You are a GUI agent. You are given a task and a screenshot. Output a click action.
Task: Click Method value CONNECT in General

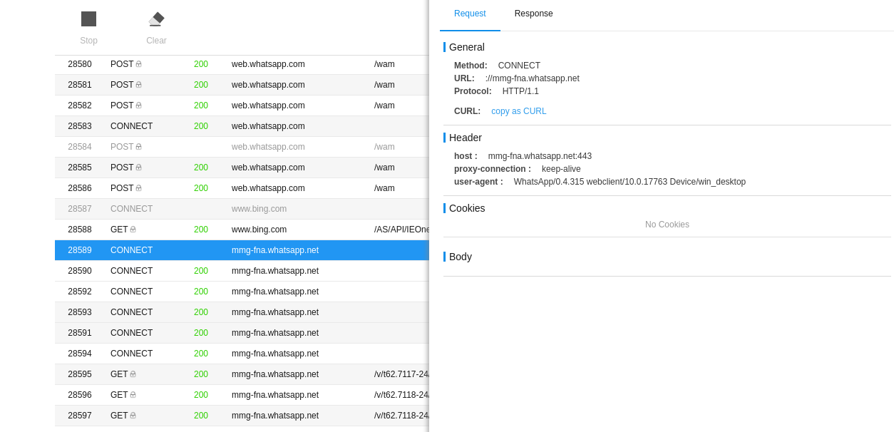click(x=519, y=66)
